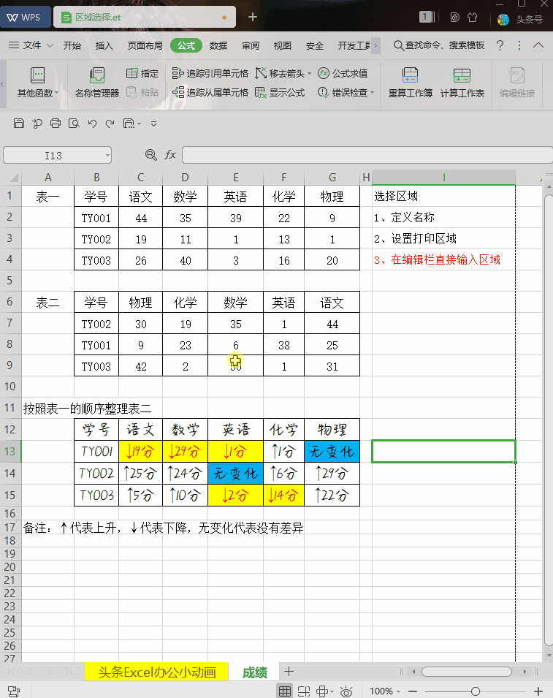Open the 插入 ribbon tab

click(x=104, y=45)
